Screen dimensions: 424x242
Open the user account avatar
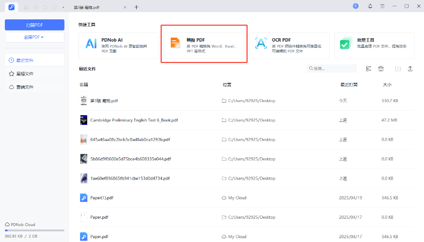tap(356, 6)
